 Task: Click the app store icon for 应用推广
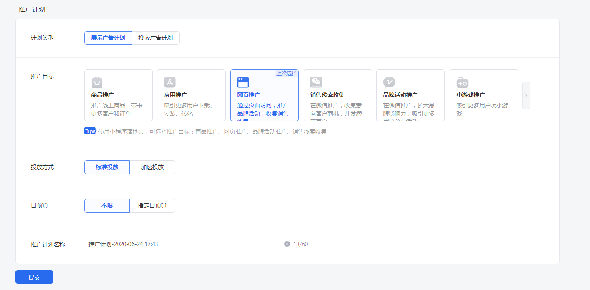(170, 82)
